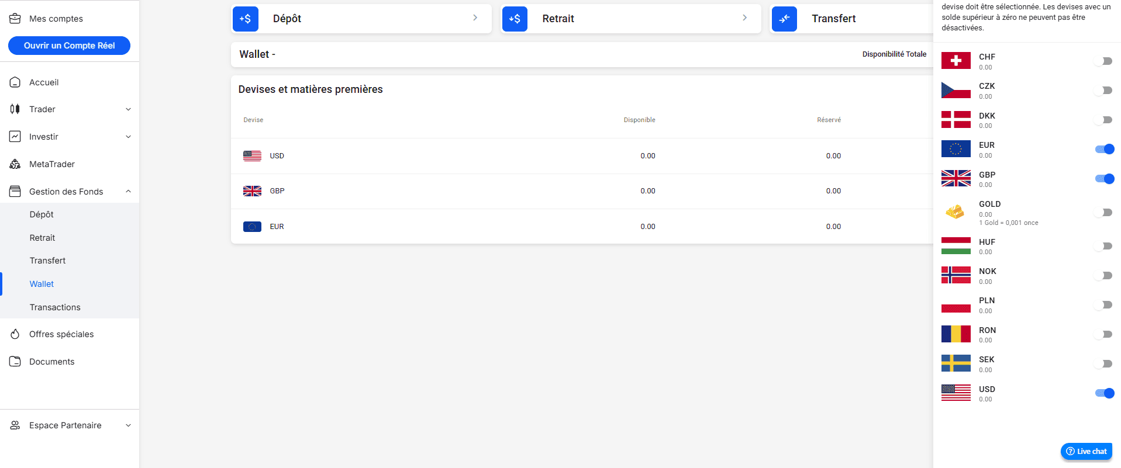Click the Swiss CHF flag in currency panel

[956, 61]
